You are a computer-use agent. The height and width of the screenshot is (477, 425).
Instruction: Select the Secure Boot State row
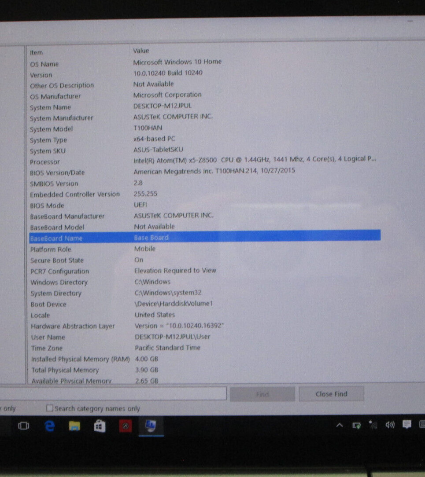[x=204, y=260]
